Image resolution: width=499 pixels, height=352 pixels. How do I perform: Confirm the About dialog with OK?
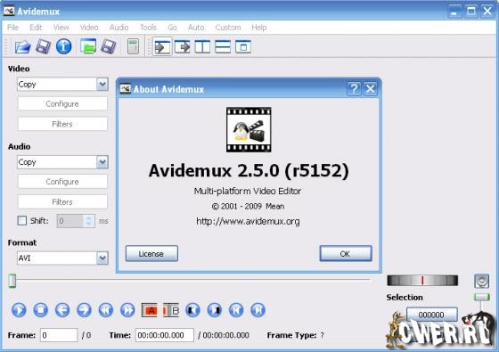tap(346, 254)
